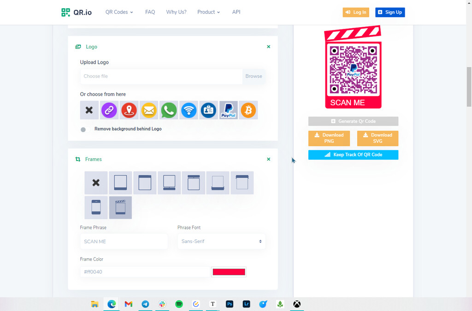472x311 pixels.
Task: Open the Phrase Font selector
Action: coord(221,241)
